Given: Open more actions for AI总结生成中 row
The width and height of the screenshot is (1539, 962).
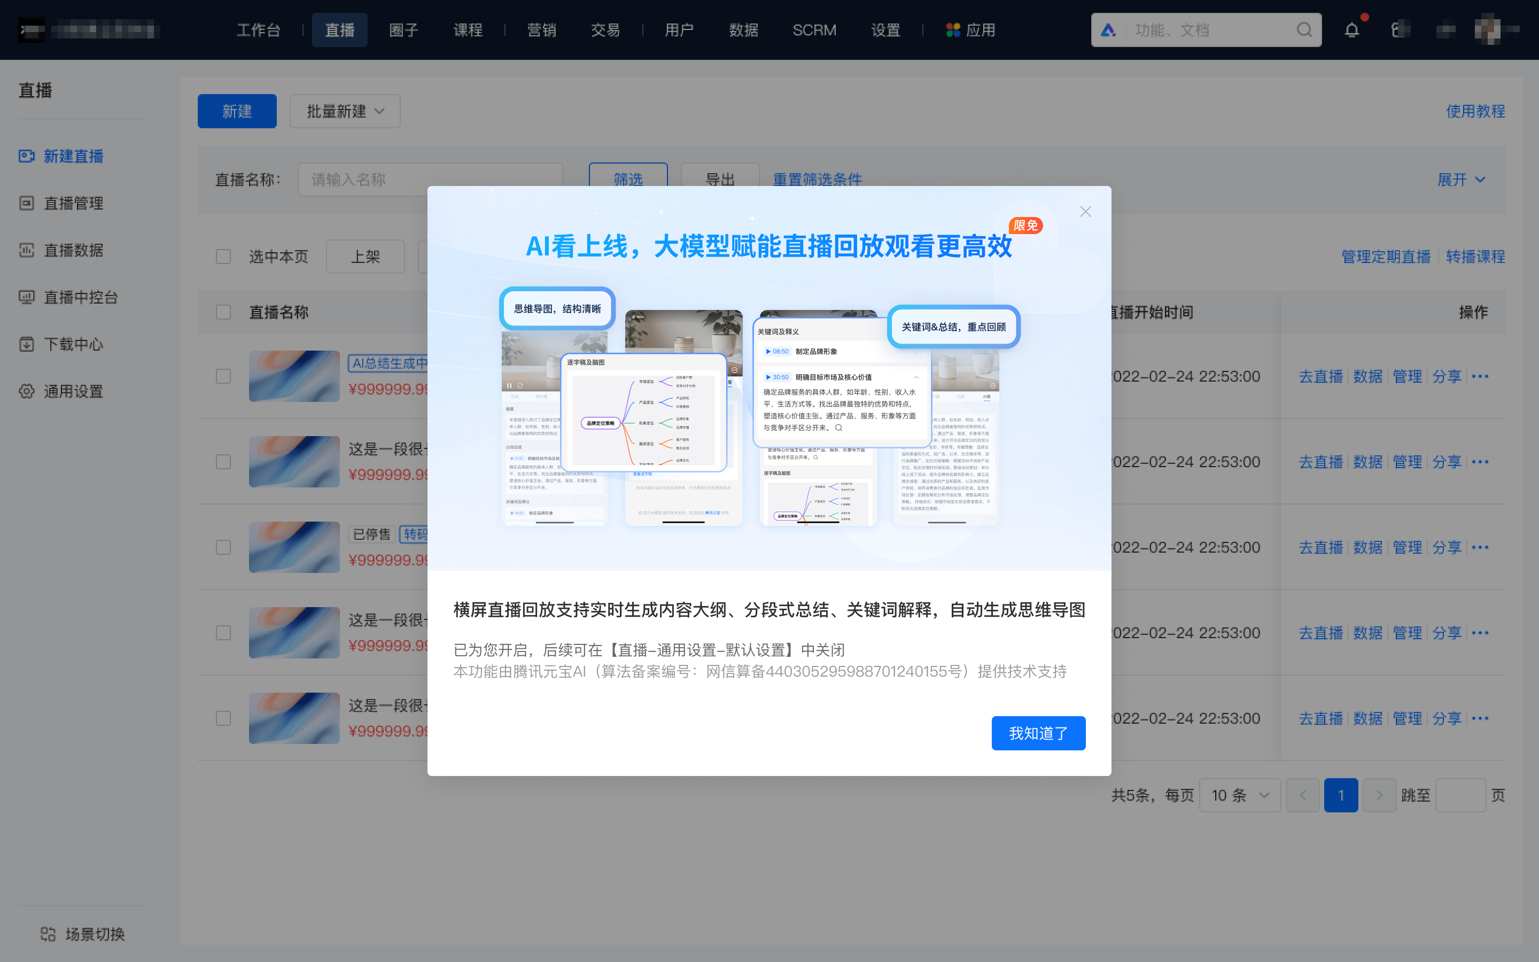Looking at the screenshot, I should [x=1480, y=376].
